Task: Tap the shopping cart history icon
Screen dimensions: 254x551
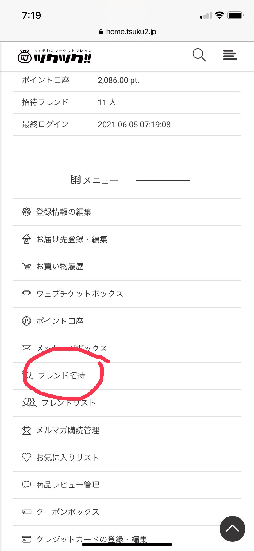Action: (27, 266)
